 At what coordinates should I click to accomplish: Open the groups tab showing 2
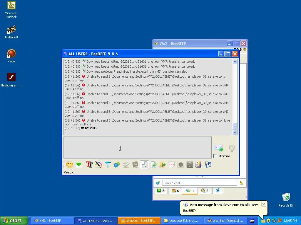(x=205, y=191)
